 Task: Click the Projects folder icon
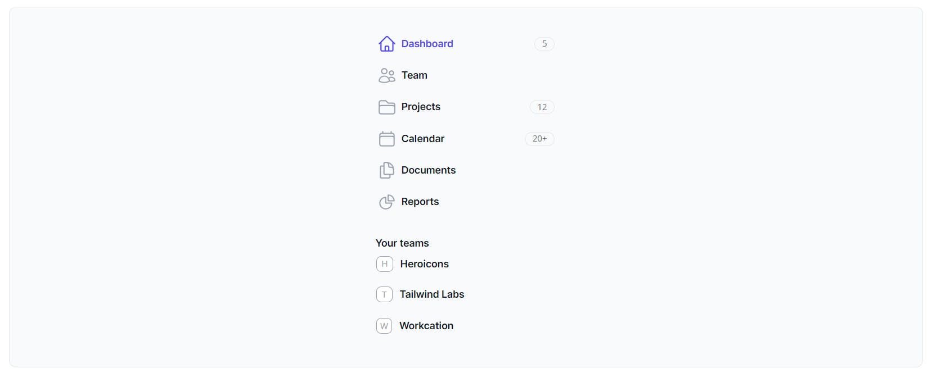(386, 107)
